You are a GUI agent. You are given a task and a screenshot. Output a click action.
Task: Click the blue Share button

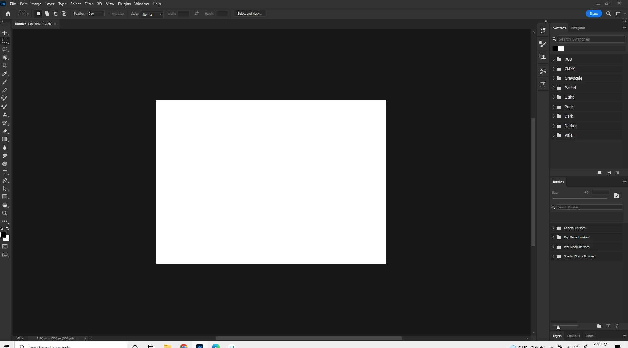click(x=594, y=14)
